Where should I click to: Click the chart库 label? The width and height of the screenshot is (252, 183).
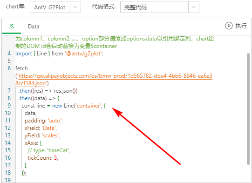coord(16,7)
